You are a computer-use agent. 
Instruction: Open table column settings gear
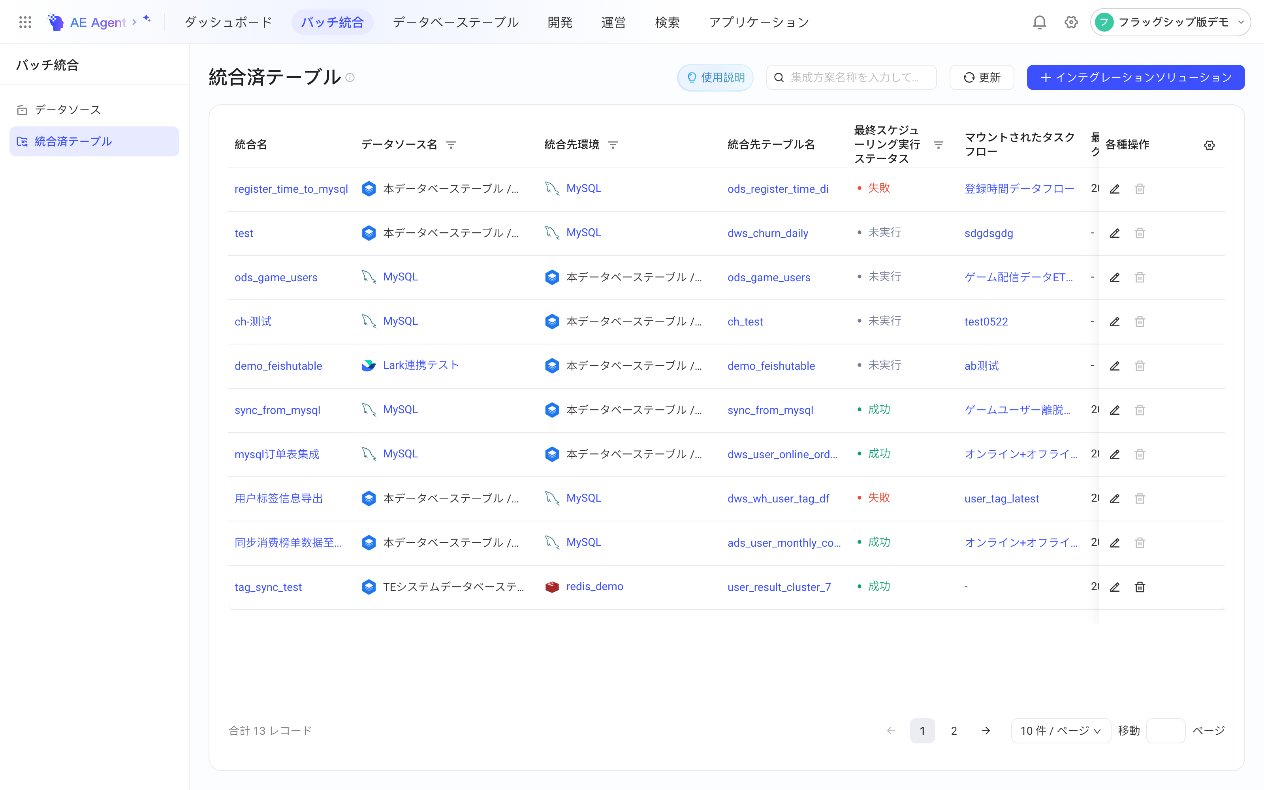pos(1209,145)
